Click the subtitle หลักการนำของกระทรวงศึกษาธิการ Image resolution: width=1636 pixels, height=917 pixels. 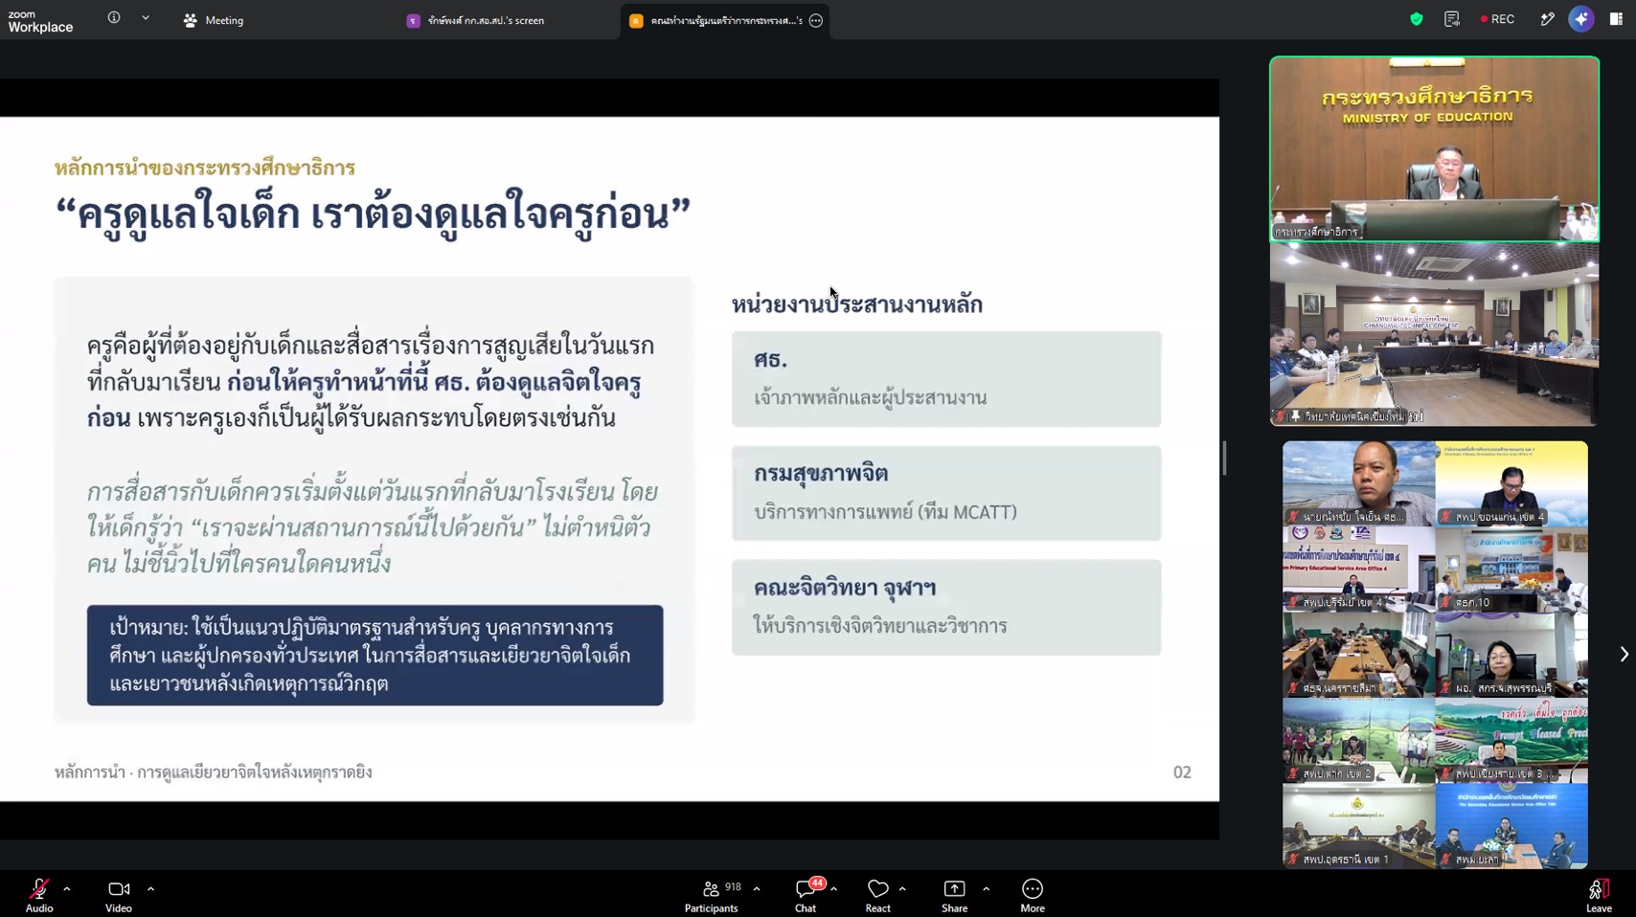coord(205,168)
